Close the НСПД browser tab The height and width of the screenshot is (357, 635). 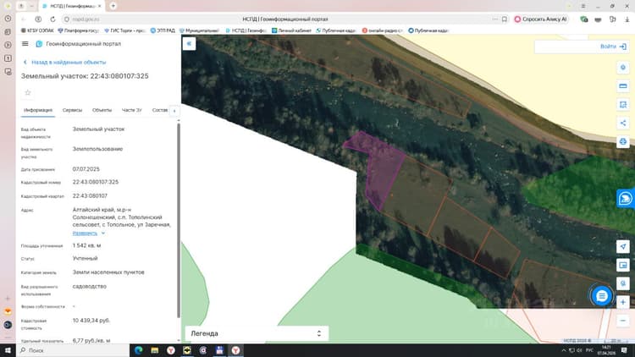coord(100,6)
